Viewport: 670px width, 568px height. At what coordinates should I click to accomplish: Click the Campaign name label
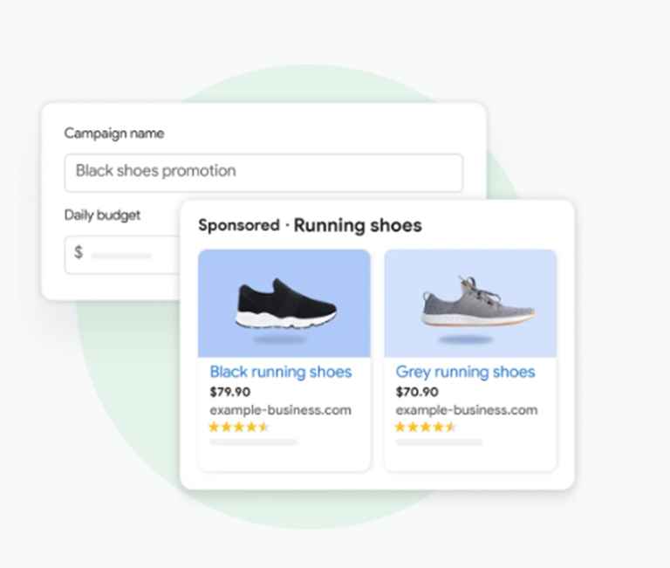click(114, 133)
